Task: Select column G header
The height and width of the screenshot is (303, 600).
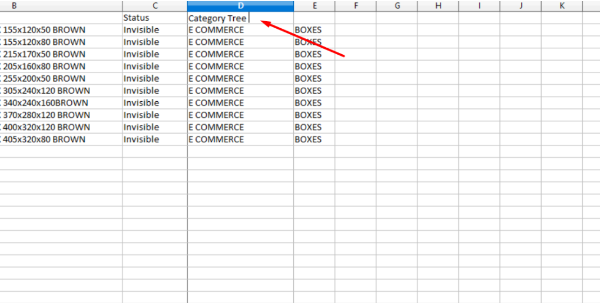Action: click(x=397, y=6)
